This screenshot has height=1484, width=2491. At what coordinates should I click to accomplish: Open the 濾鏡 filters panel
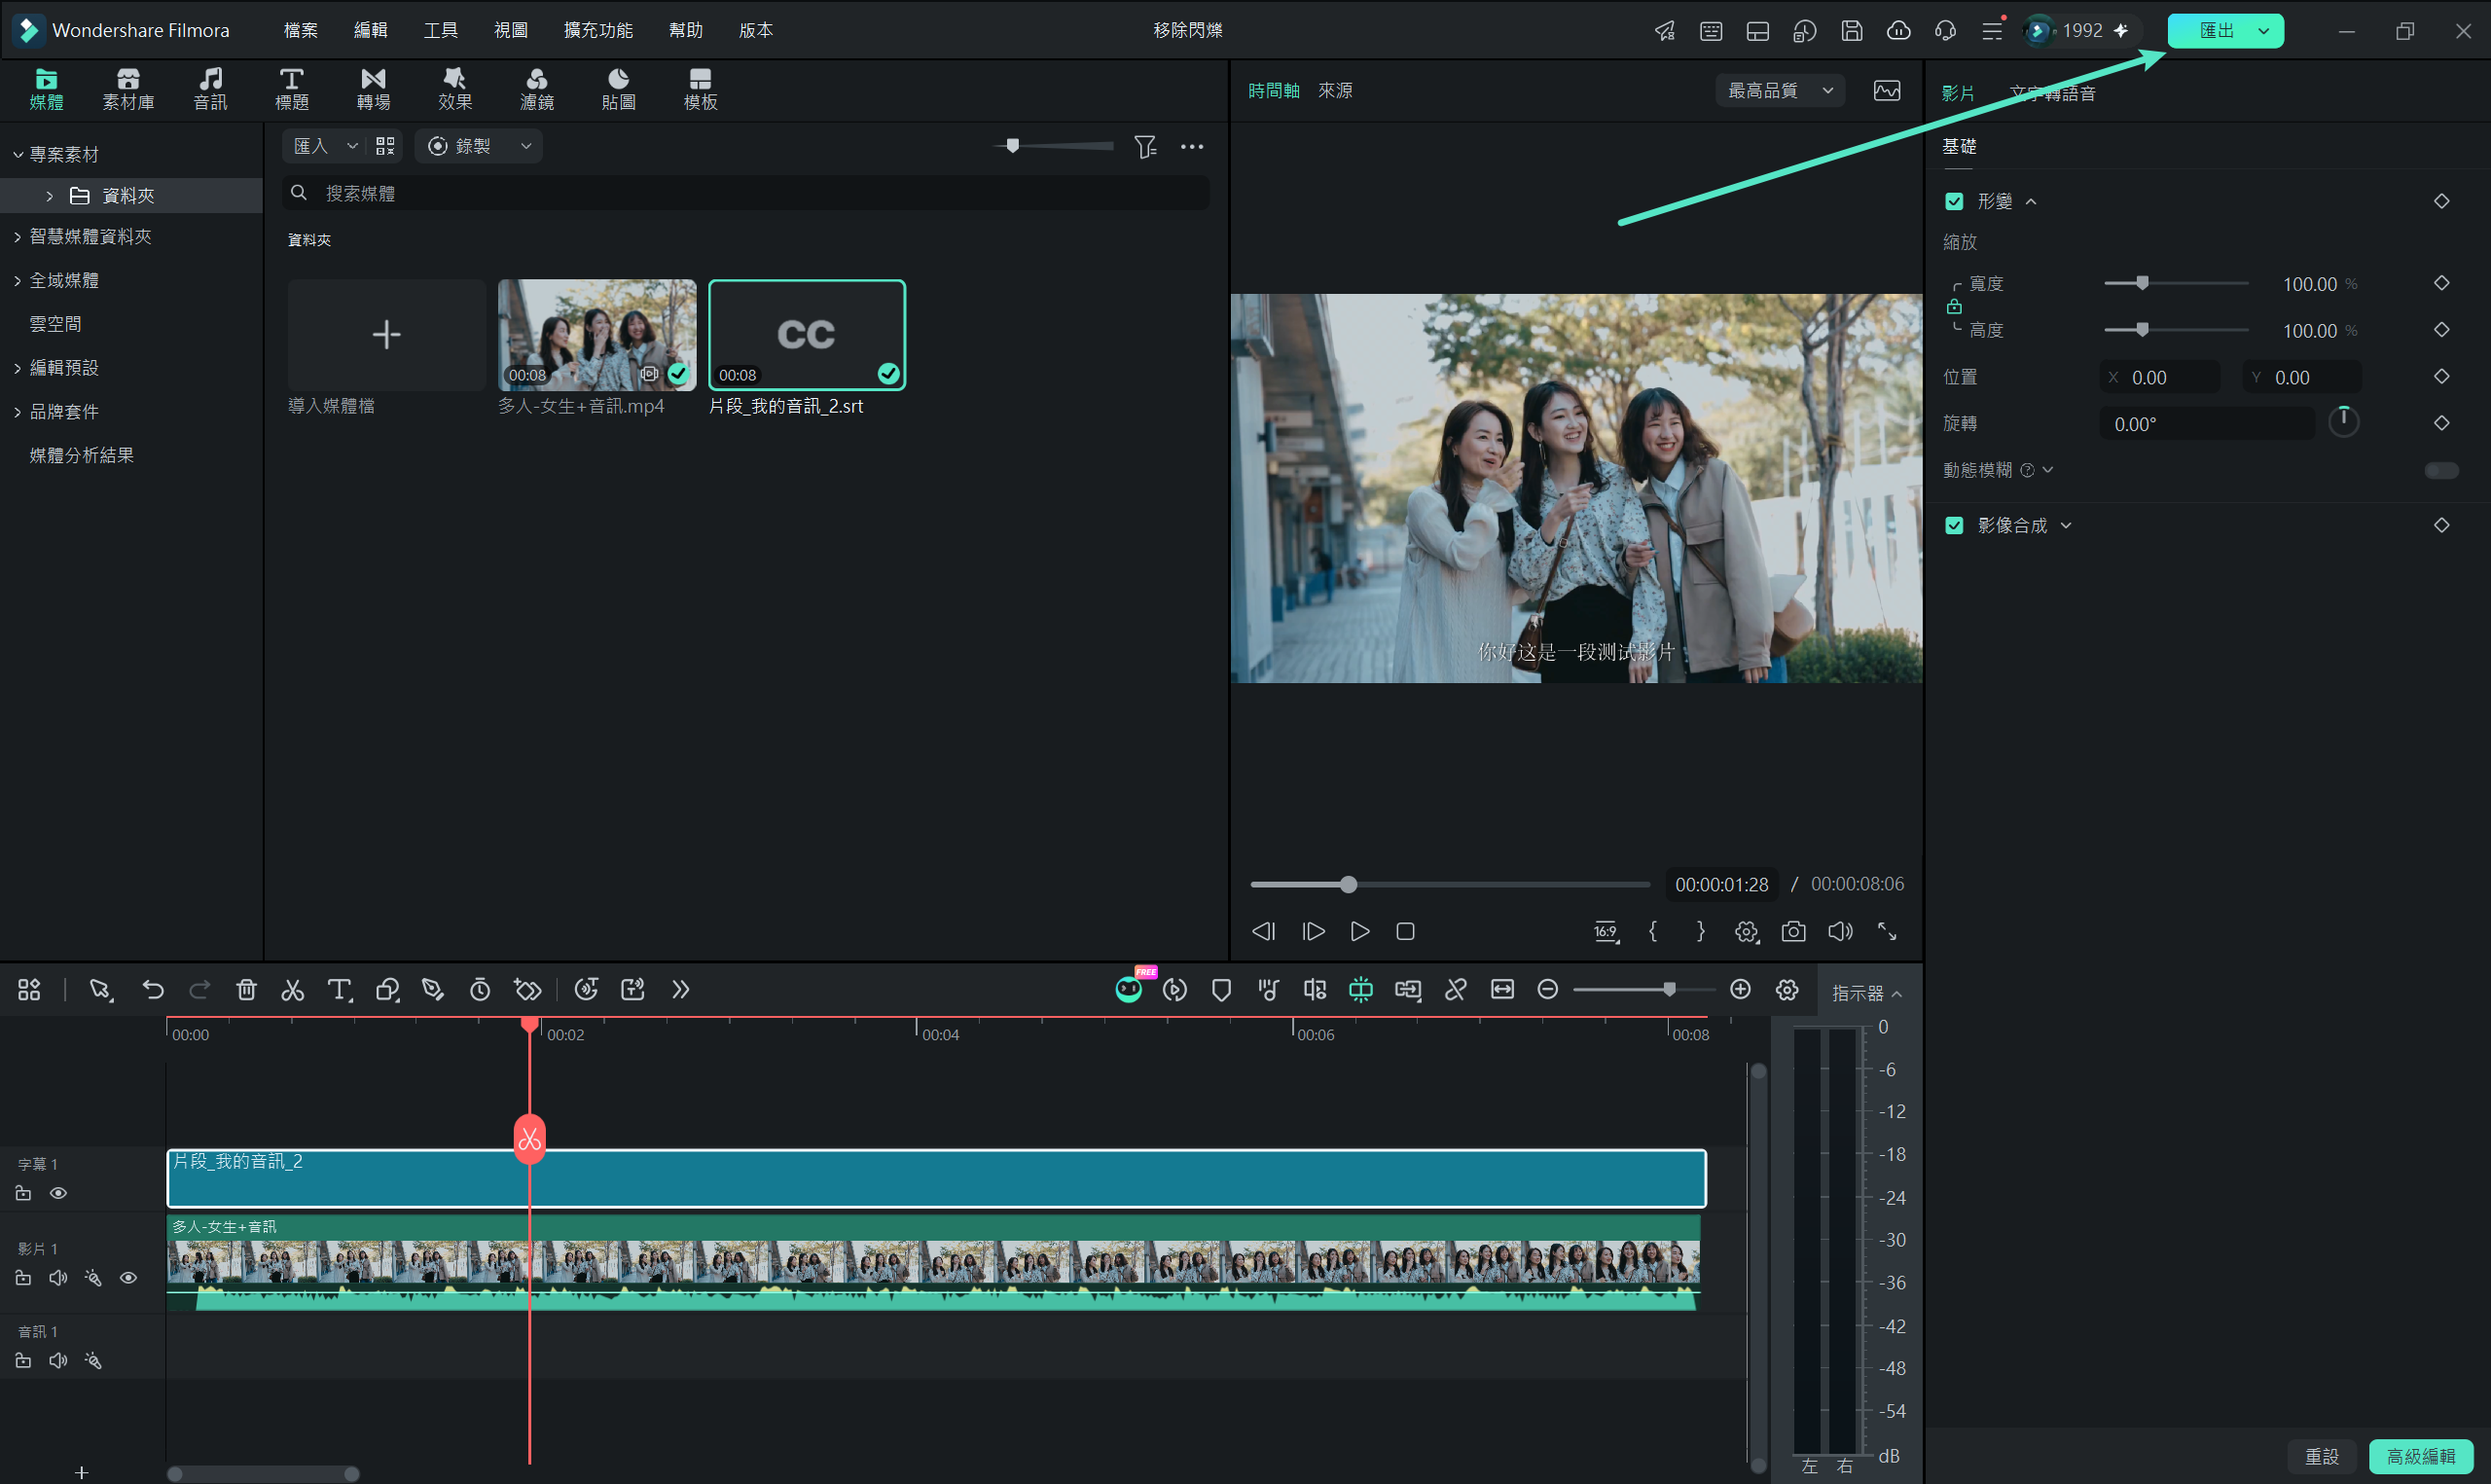click(537, 89)
